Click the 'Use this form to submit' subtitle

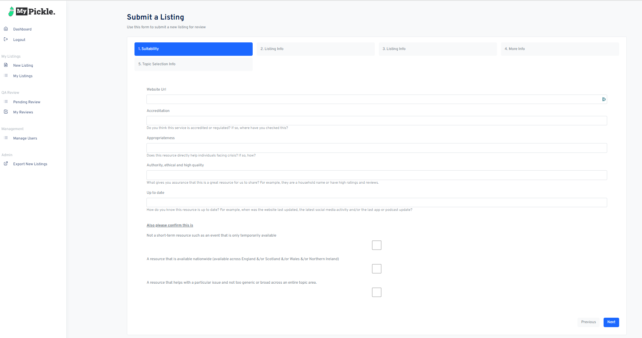pos(166,27)
